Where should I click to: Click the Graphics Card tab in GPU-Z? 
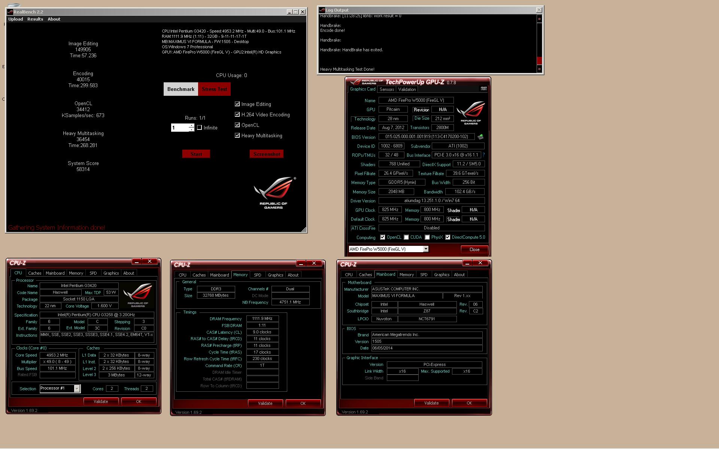pyautogui.click(x=362, y=89)
